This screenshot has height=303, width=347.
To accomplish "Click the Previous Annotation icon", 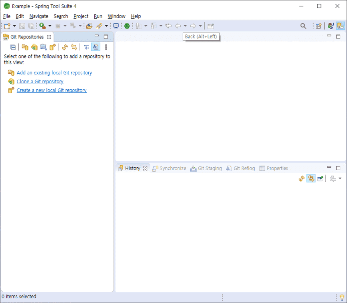I will click(154, 26).
